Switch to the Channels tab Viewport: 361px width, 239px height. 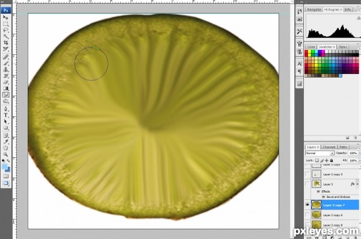pyautogui.click(x=329, y=147)
